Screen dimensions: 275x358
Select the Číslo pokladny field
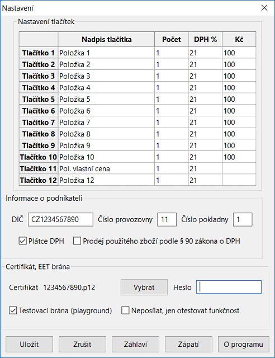pos(243,219)
